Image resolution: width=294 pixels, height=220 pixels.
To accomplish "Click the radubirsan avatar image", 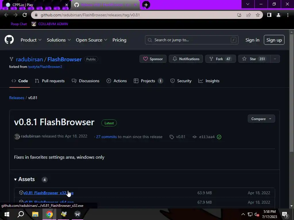I will click(x=17, y=137).
